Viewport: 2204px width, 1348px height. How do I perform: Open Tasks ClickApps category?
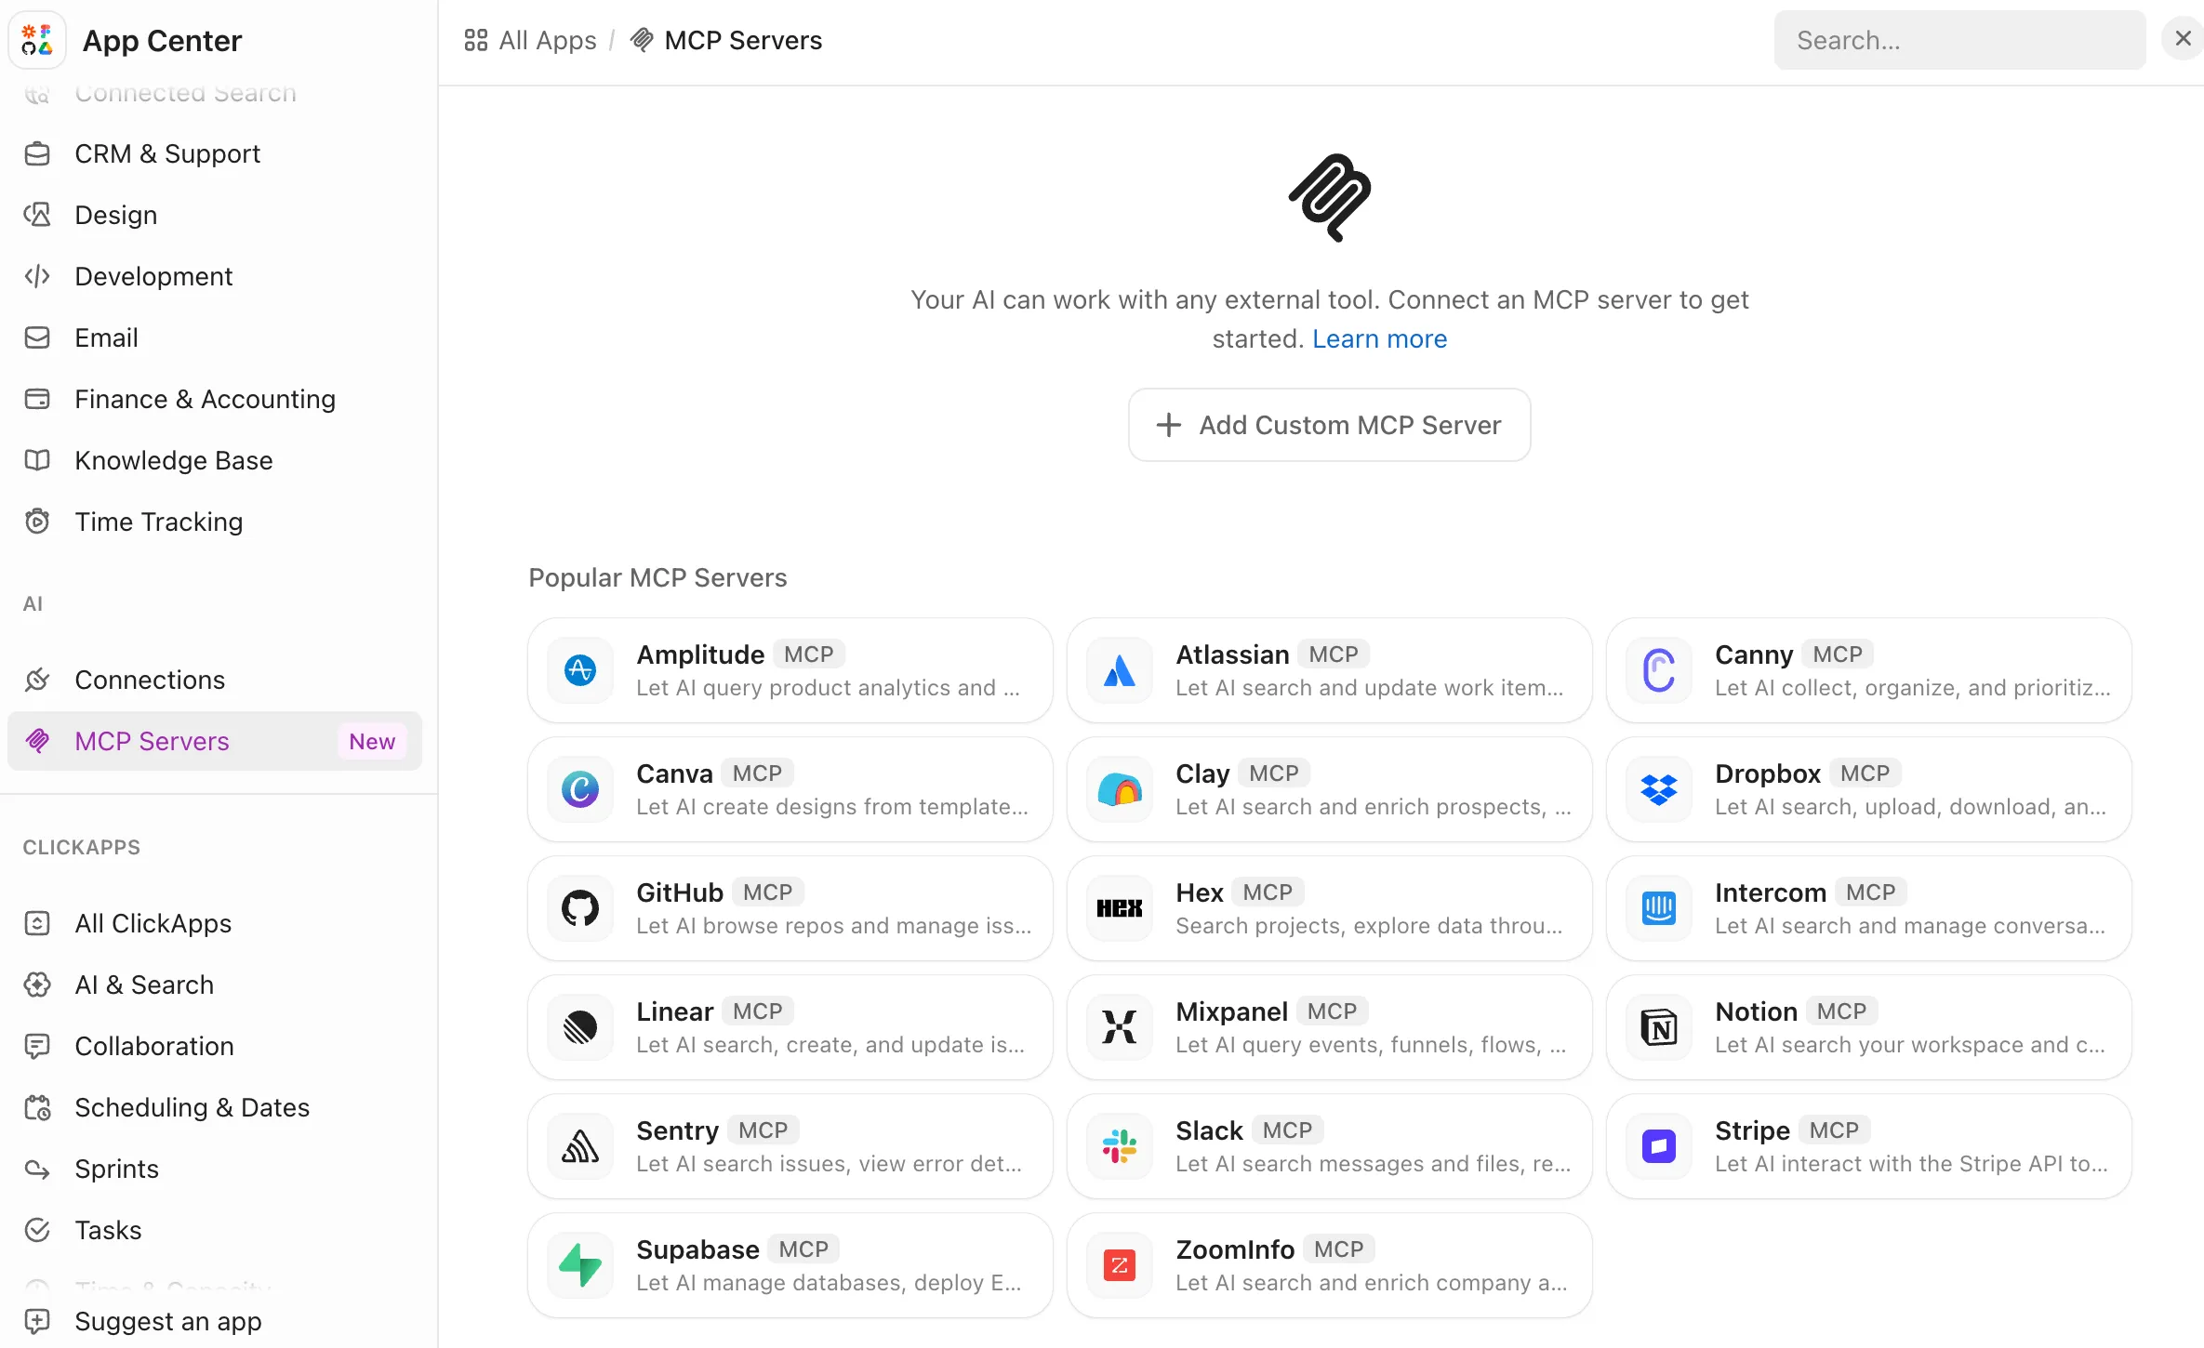pyautogui.click(x=215, y=1230)
